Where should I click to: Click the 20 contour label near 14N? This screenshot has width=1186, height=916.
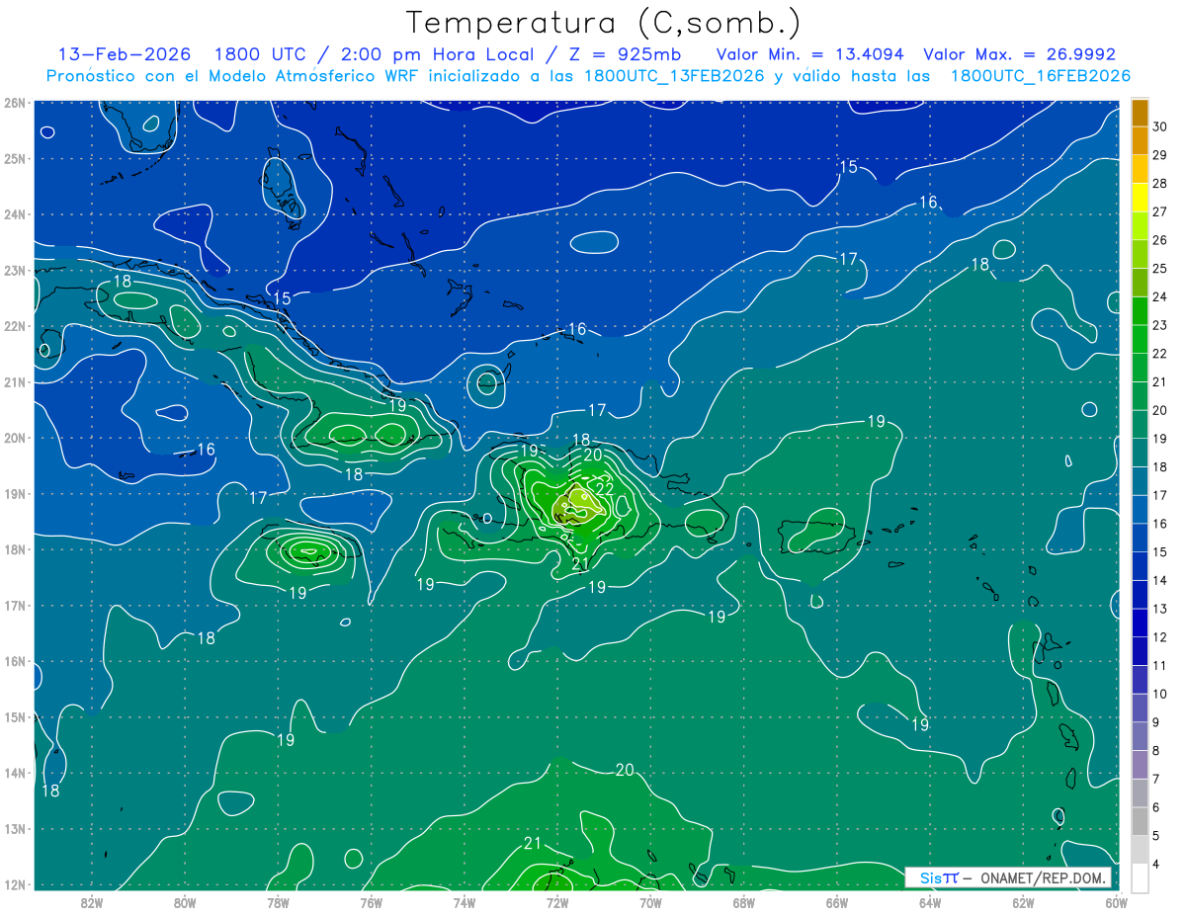click(625, 770)
